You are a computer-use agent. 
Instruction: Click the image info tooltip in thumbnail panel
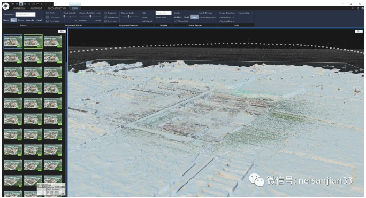(x=51, y=189)
